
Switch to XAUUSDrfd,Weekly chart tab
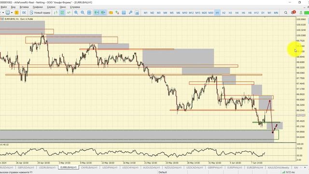tap(278, 168)
